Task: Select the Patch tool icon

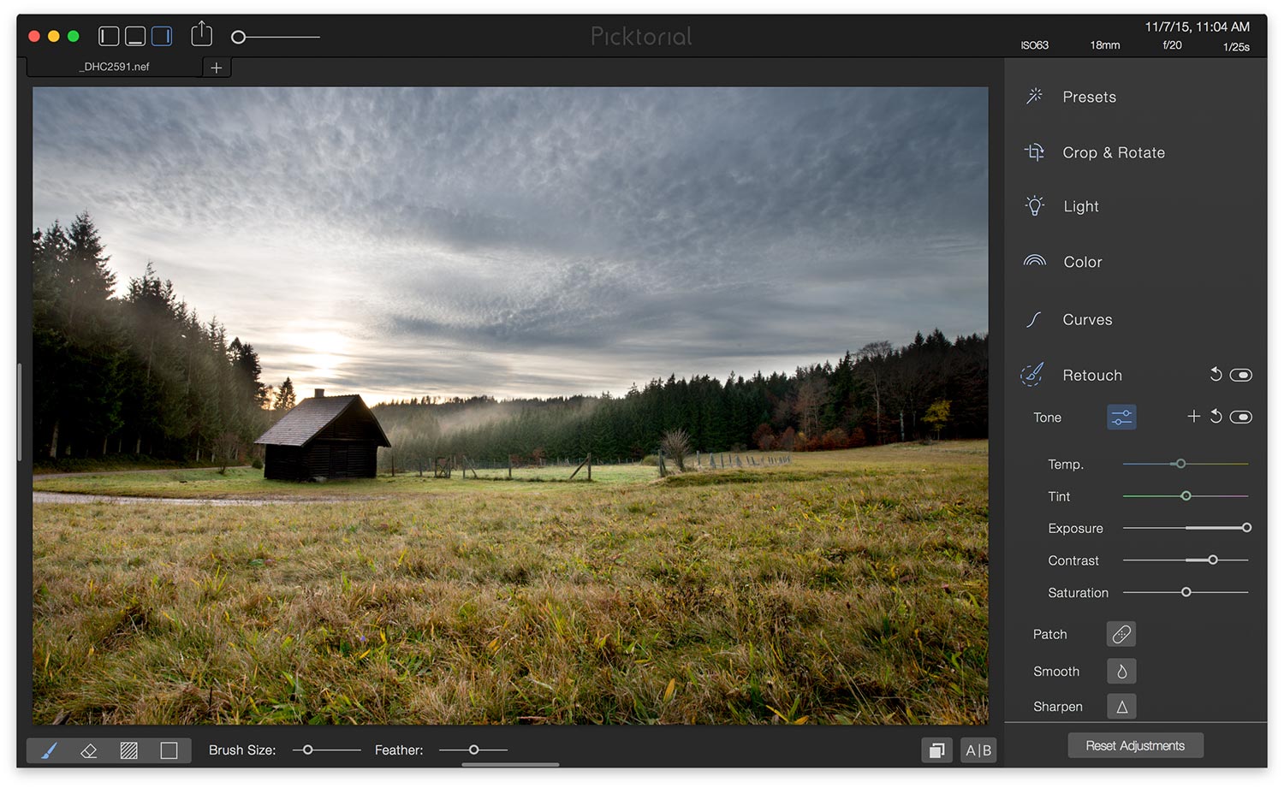Action: [1121, 634]
